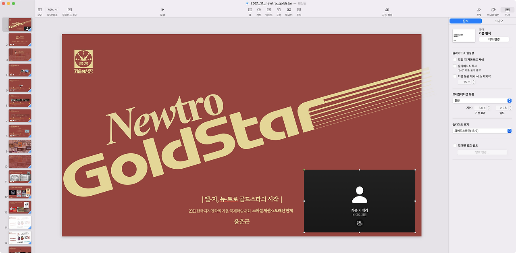The image size is (516, 253).
Task: Select slide 4 thumbnail in navigator
Action: pos(20,70)
